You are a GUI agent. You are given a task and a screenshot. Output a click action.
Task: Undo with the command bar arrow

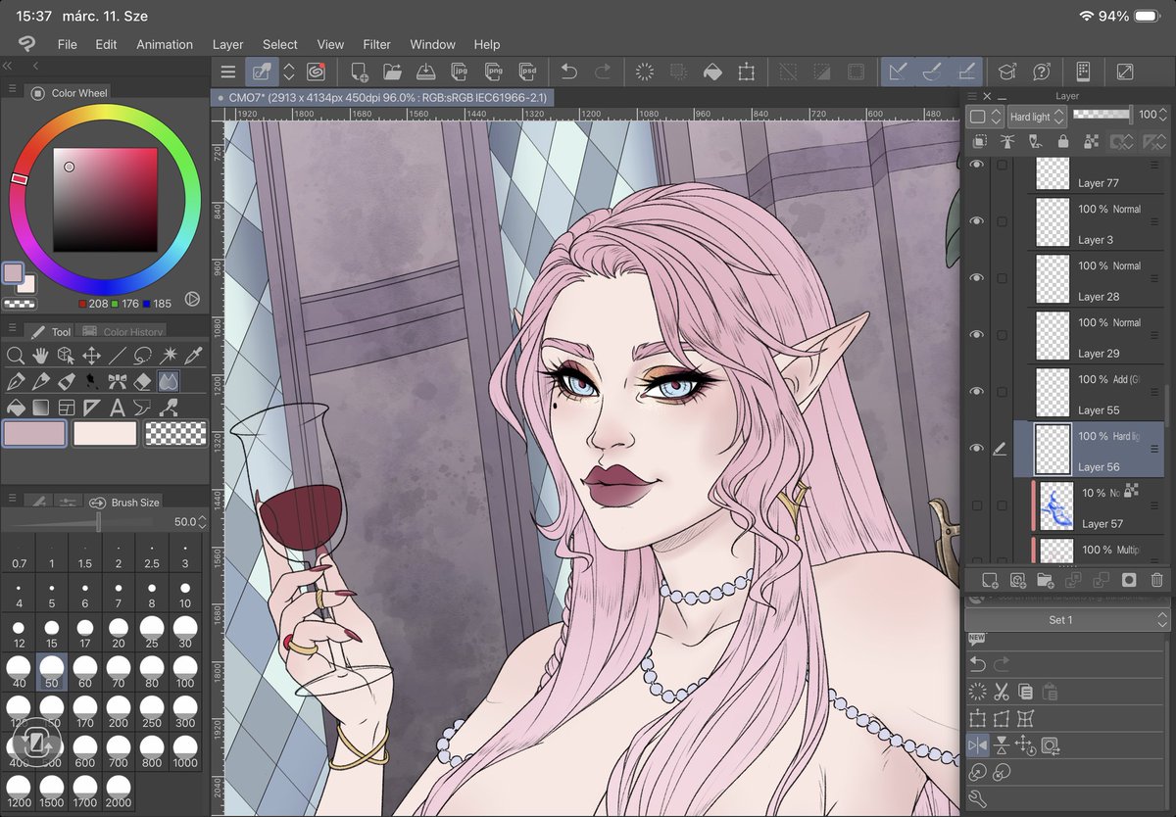569,72
